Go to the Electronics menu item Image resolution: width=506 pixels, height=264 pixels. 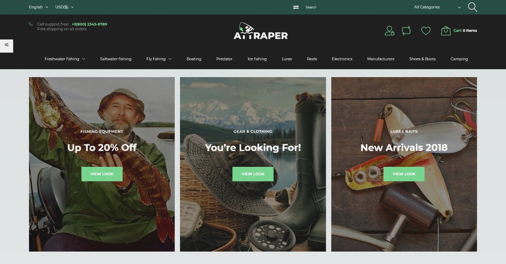click(x=342, y=59)
